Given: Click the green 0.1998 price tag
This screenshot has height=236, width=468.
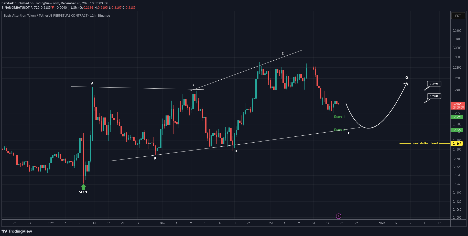Looking at the screenshot, I should point(457,117).
